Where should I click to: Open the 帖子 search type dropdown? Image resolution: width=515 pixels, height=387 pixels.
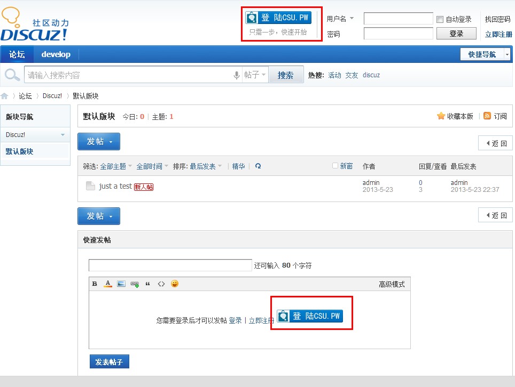255,75
